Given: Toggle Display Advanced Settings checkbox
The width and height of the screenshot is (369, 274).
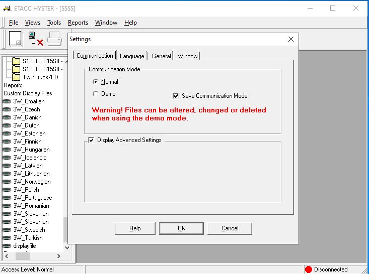Looking at the screenshot, I should [x=91, y=140].
